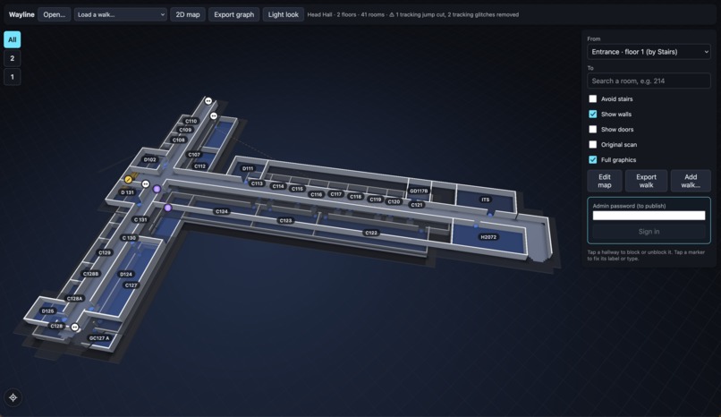Image resolution: width=721 pixels, height=417 pixels.
Task: Select the C 130 room label
Action: [x=129, y=238]
